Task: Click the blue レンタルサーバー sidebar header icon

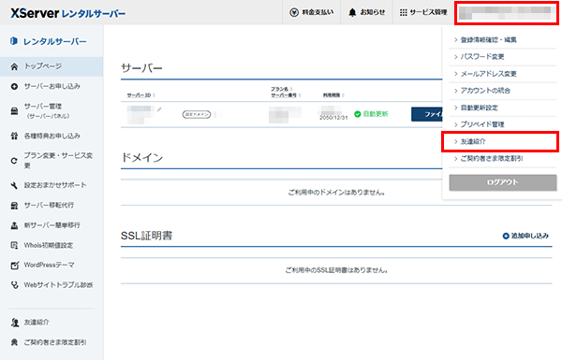Action: tap(14, 41)
